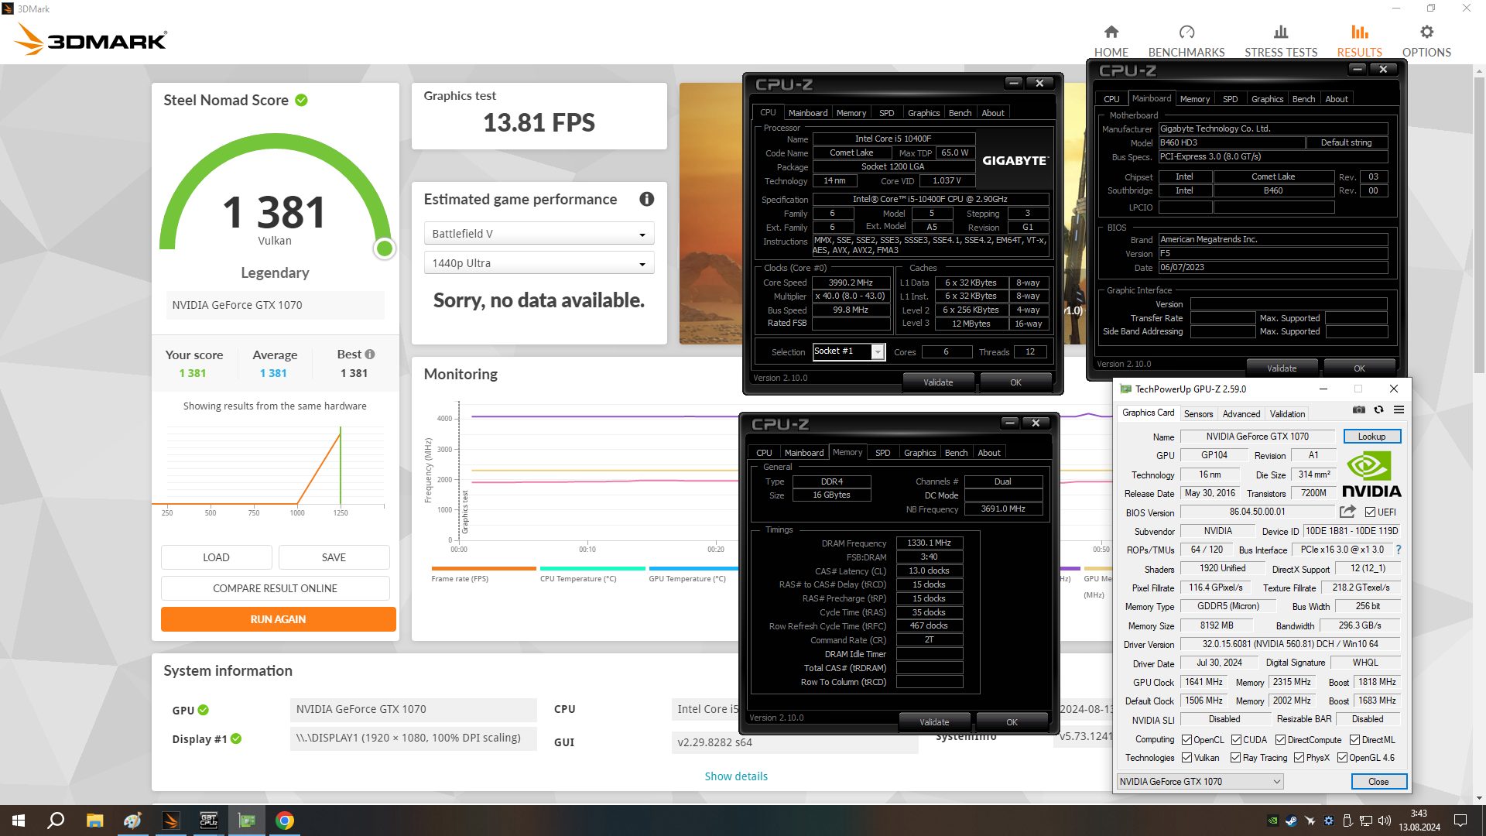Open the GPU selector dropdown in GPU-Z
This screenshot has height=836, width=1486.
tap(1200, 781)
